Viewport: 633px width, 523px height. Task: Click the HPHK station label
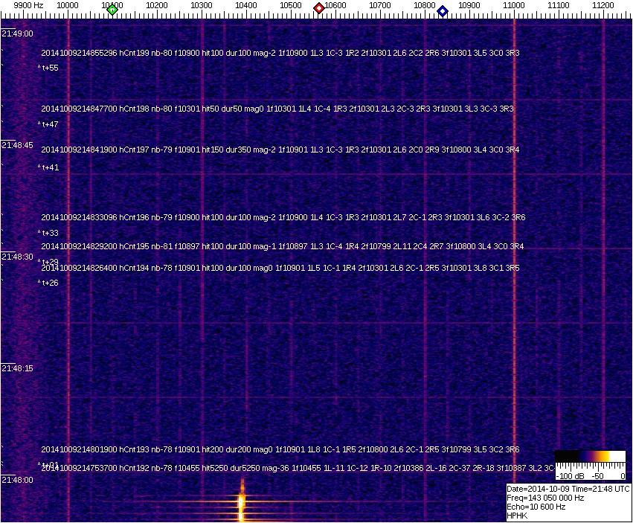(517, 516)
